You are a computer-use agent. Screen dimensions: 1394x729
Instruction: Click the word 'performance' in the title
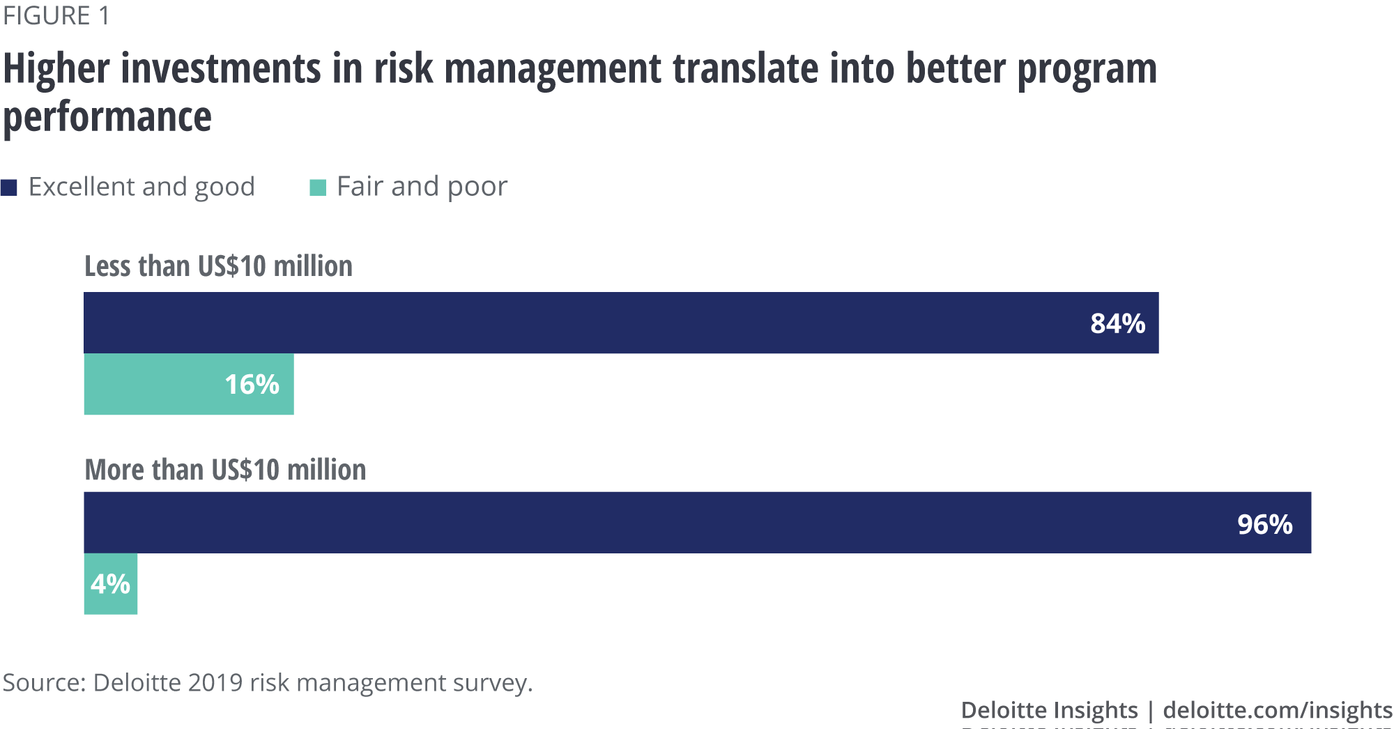click(107, 116)
